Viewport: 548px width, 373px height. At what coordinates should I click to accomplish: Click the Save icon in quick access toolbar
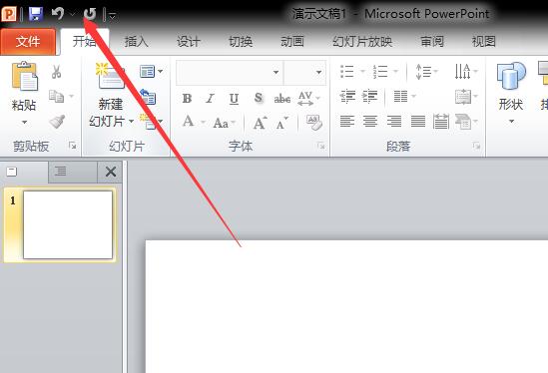point(36,14)
